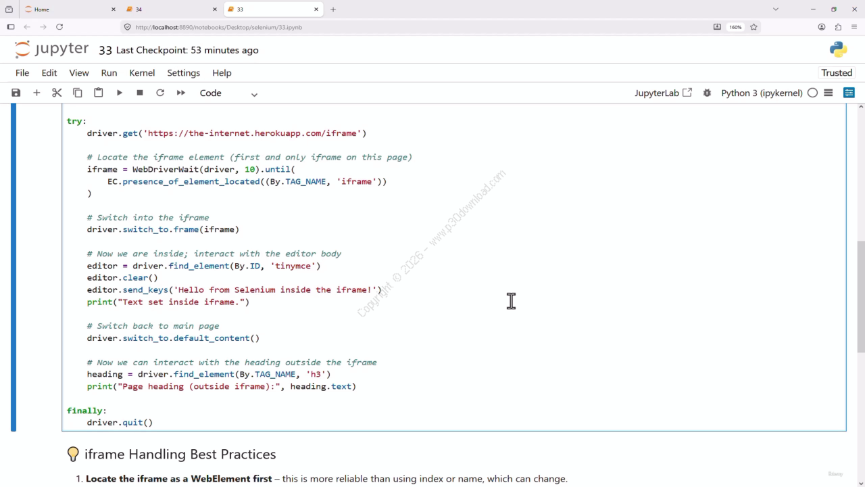Save the notebook with the floppy disk icon
The width and height of the screenshot is (865, 487).
(16, 93)
